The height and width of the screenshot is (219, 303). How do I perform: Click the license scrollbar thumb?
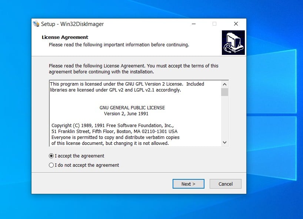pyautogui.click(x=224, y=92)
